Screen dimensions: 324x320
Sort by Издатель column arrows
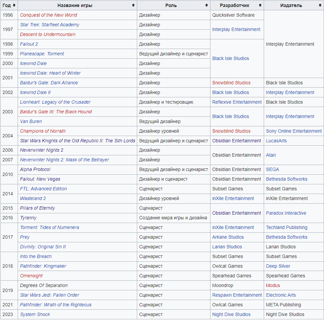[x=320, y=5]
